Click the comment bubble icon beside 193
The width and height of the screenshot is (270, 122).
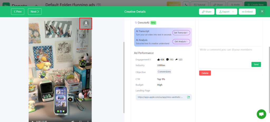[x=167, y=60]
